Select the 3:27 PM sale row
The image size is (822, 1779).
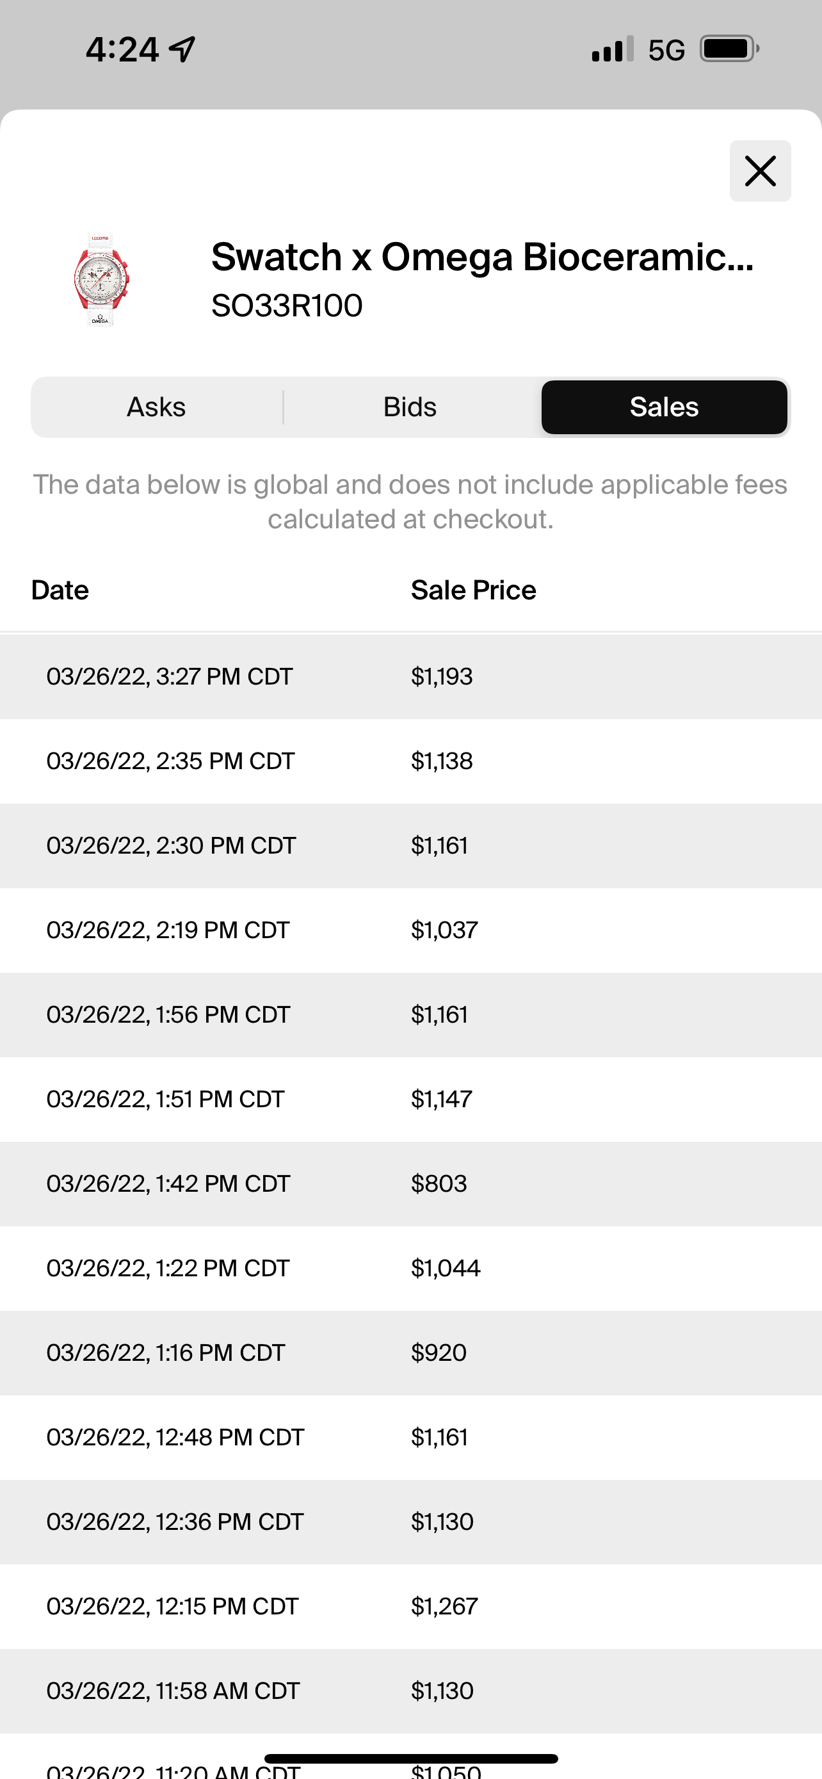click(x=410, y=676)
